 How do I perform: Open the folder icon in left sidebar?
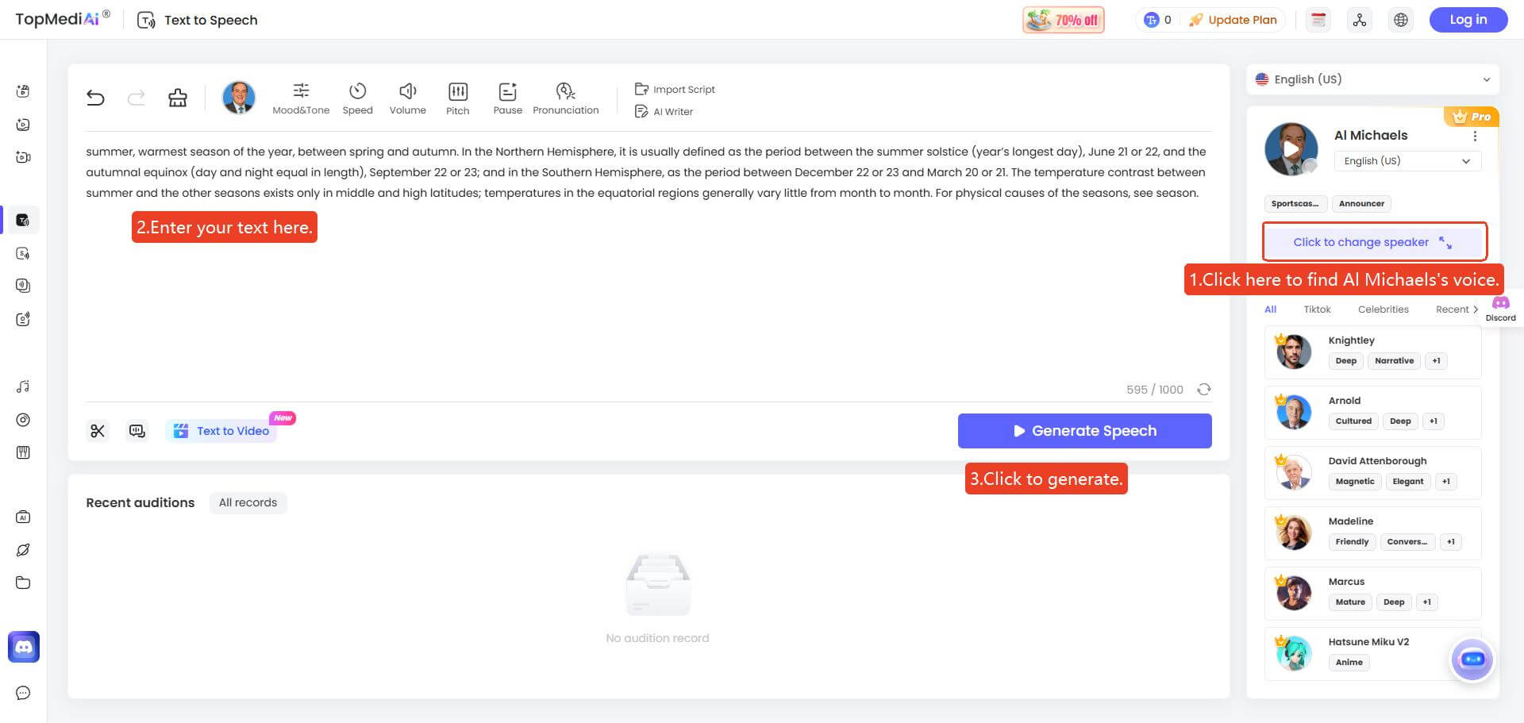[23, 583]
